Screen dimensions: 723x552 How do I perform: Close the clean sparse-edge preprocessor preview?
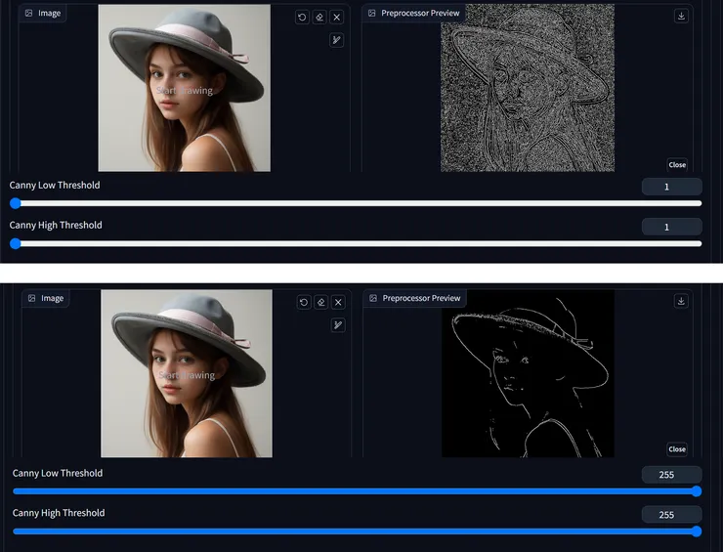click(x=677, y=449)
